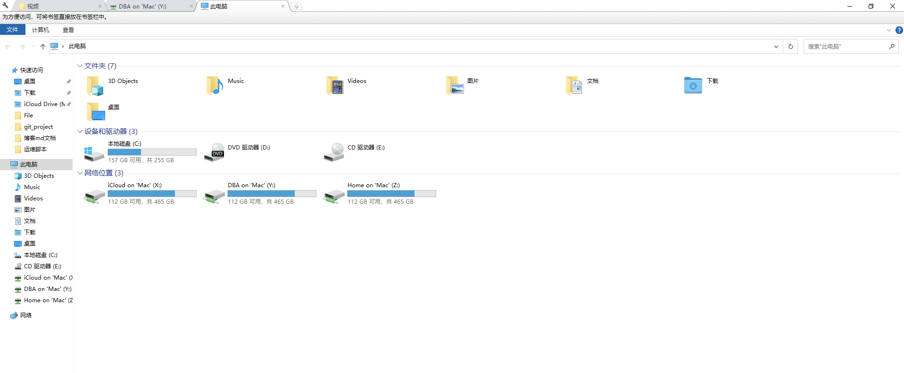Select 本地磁盘 (C:) in sidebar tree

(37, 255)
